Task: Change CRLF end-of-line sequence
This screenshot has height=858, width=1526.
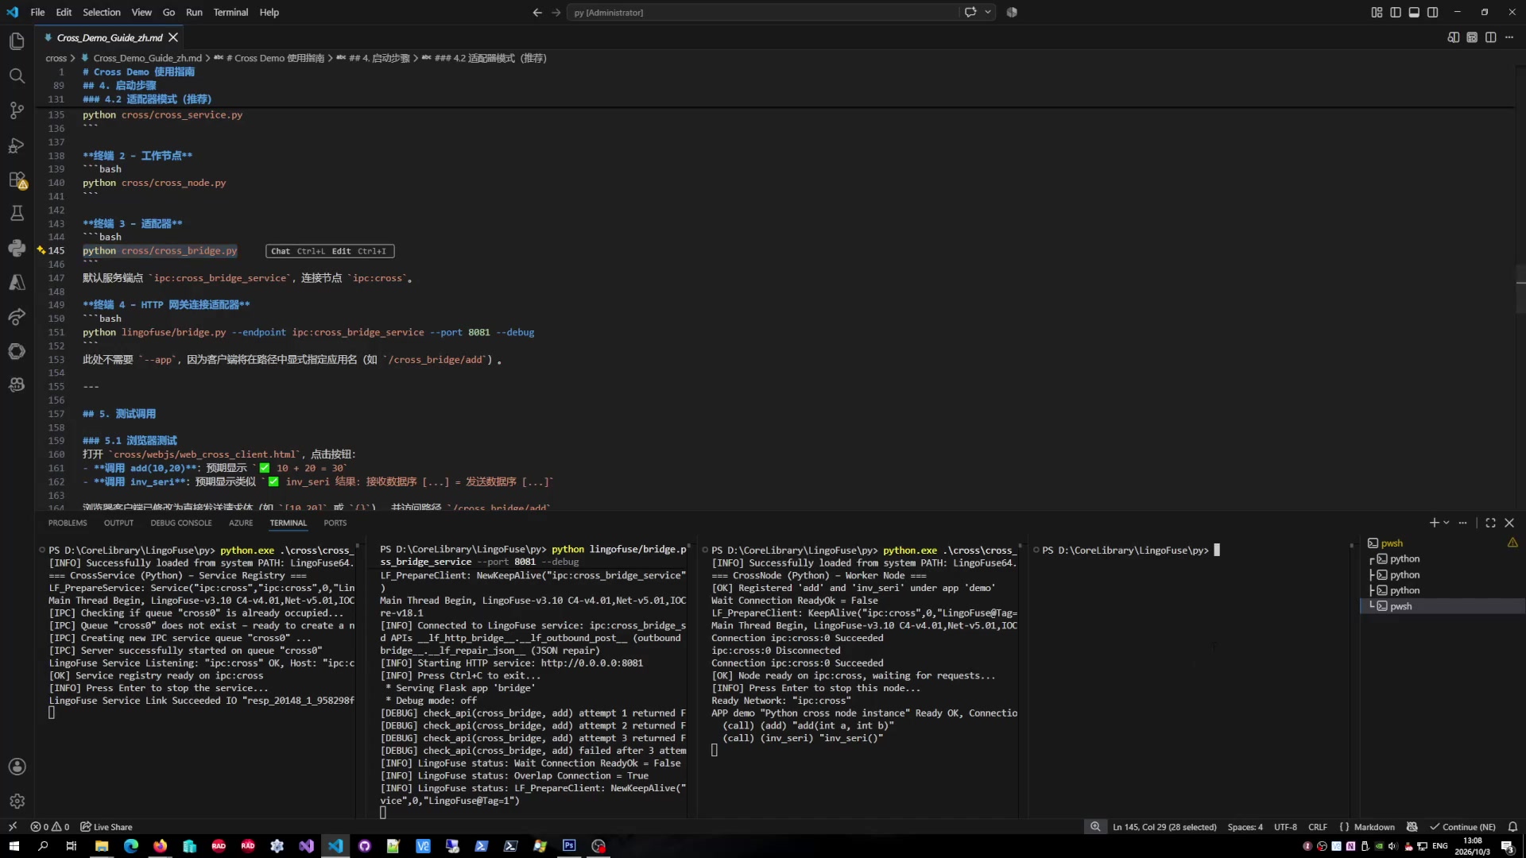Action: [1318, 827]
